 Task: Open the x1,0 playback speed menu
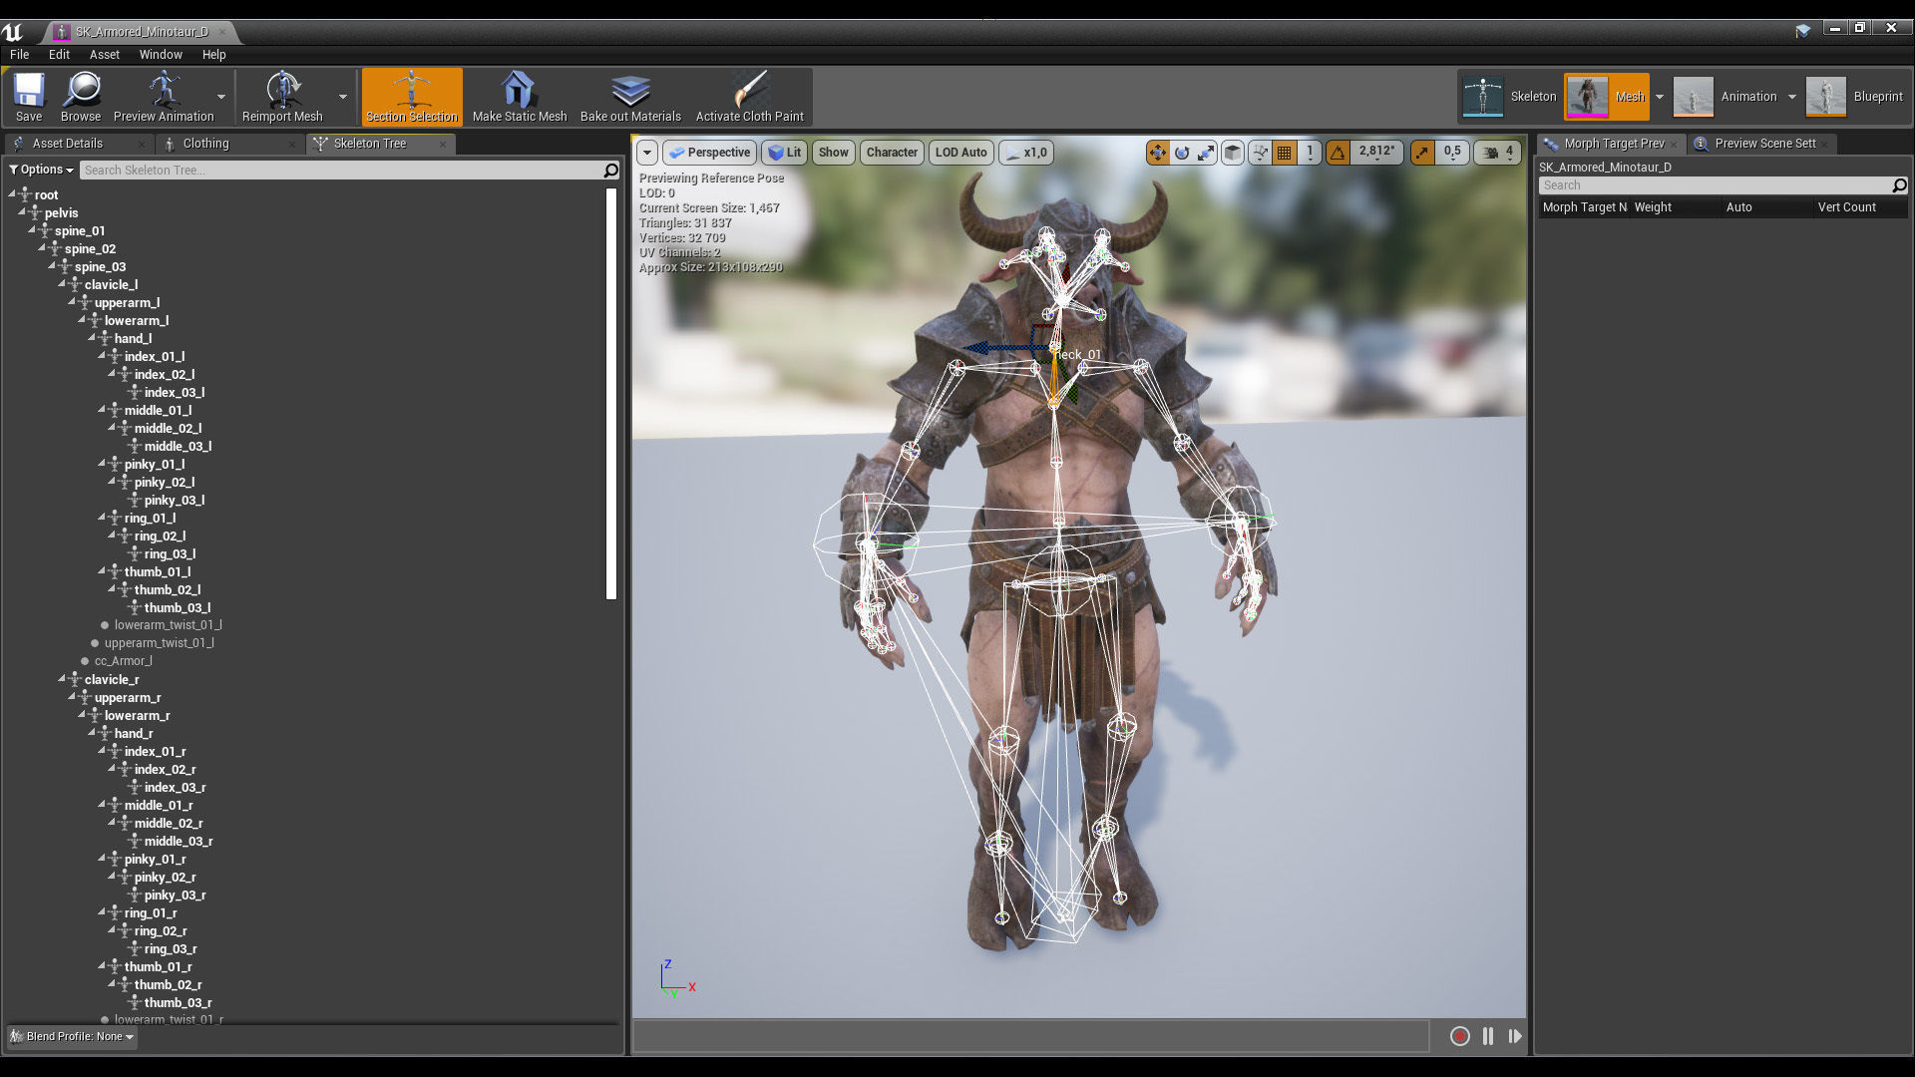tap(1026, 153)
